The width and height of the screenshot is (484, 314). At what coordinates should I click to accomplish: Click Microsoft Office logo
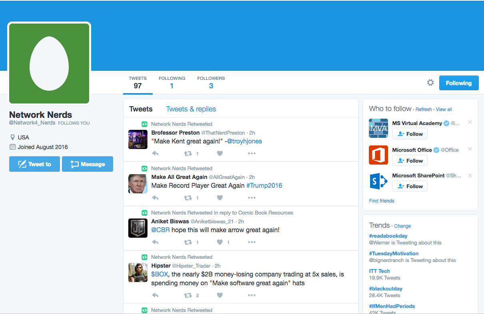[378, 155]
